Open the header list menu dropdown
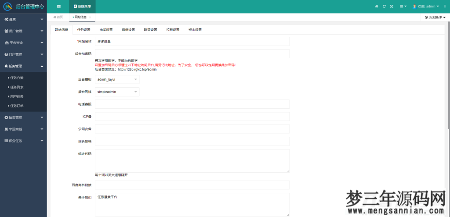 point(403,7)
